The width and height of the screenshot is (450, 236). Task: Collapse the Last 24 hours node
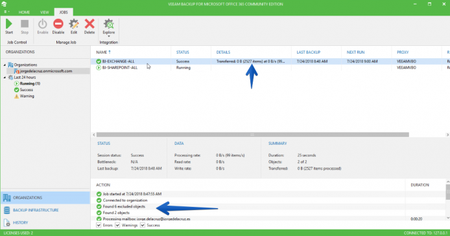[x=5, y=78]
